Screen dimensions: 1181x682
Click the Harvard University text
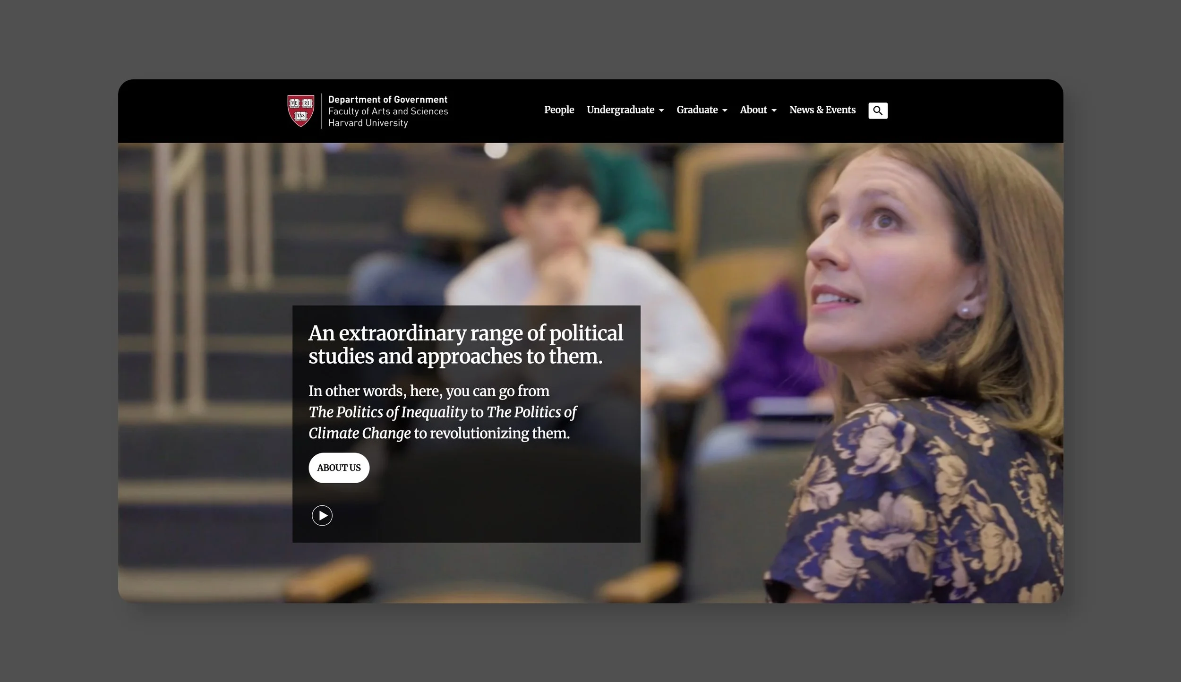click(368, 123)
